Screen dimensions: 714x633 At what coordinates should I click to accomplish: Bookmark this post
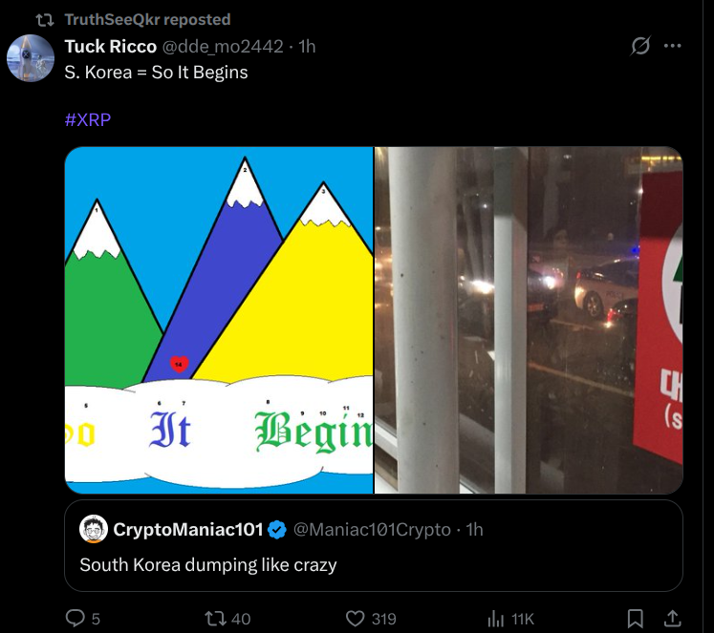pyautogui.click(x=635, y=619)
